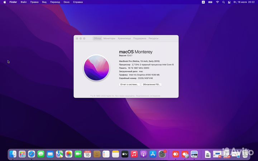Viewport: 258px width, 161px height.
Task: Open the Справка menu
Action: (78, 2)
